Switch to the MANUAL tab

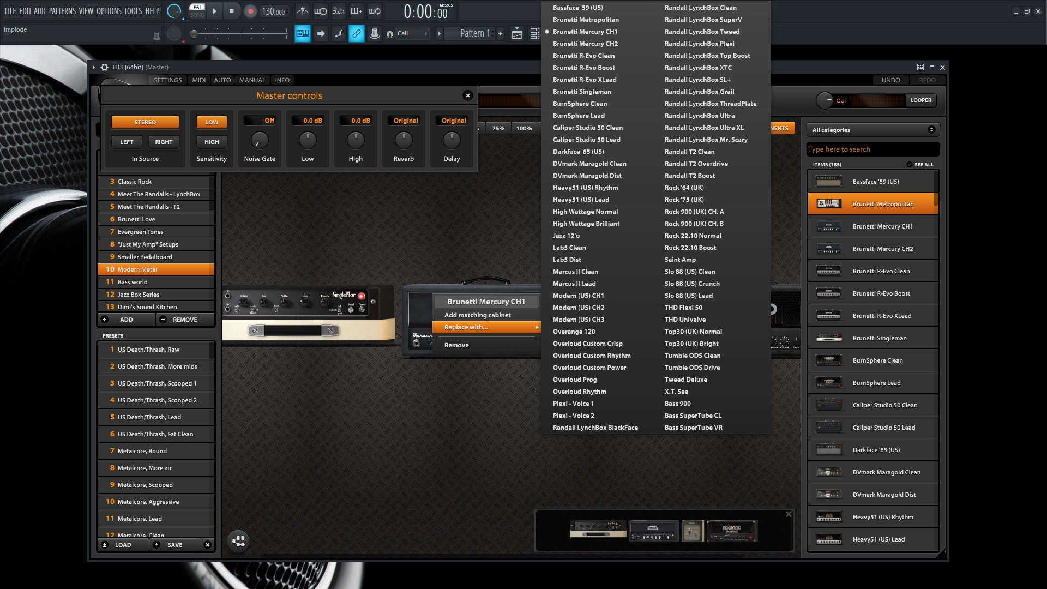point(252,80)
